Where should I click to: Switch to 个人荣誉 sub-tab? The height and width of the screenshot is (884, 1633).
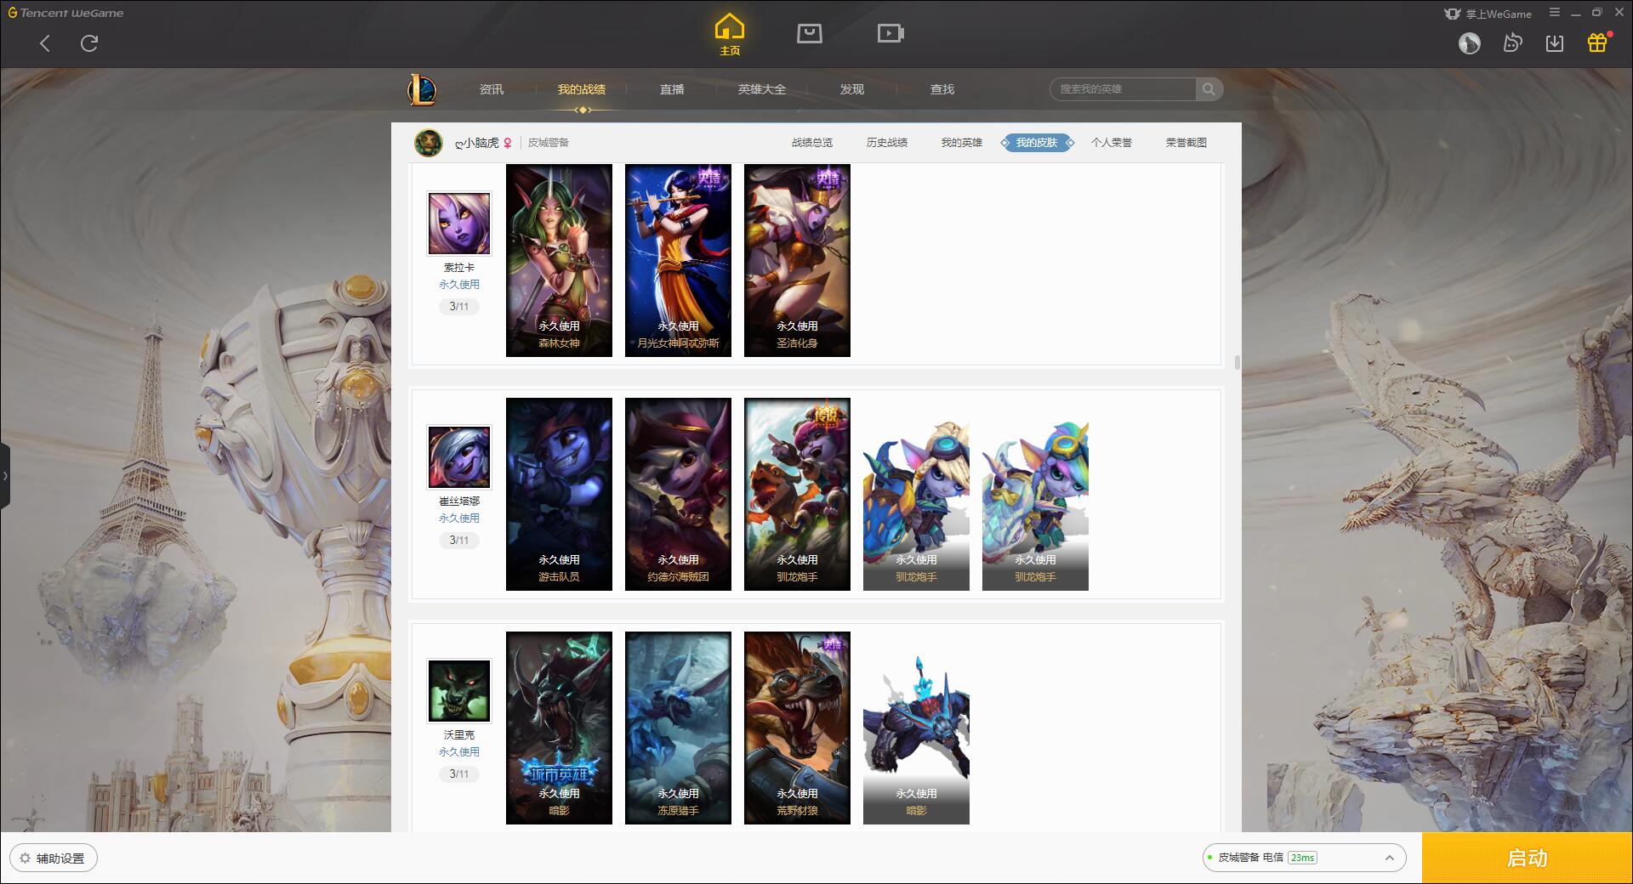click(1112, 143)
